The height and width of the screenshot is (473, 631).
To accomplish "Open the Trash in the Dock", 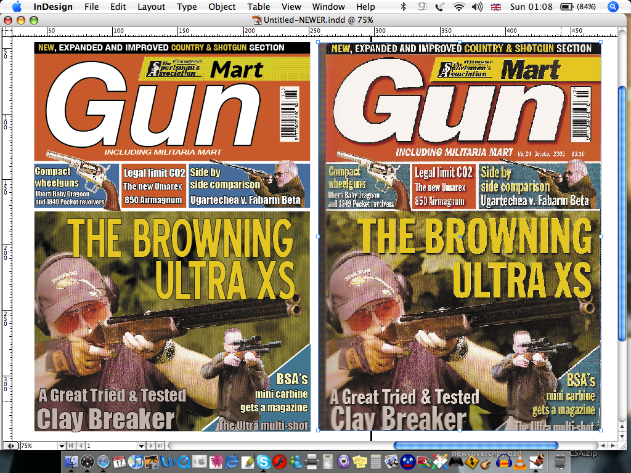I will 560,462.
